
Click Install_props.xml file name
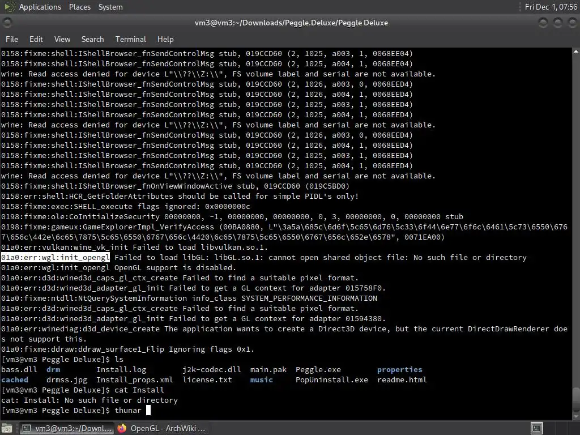(x=135, y=380)
